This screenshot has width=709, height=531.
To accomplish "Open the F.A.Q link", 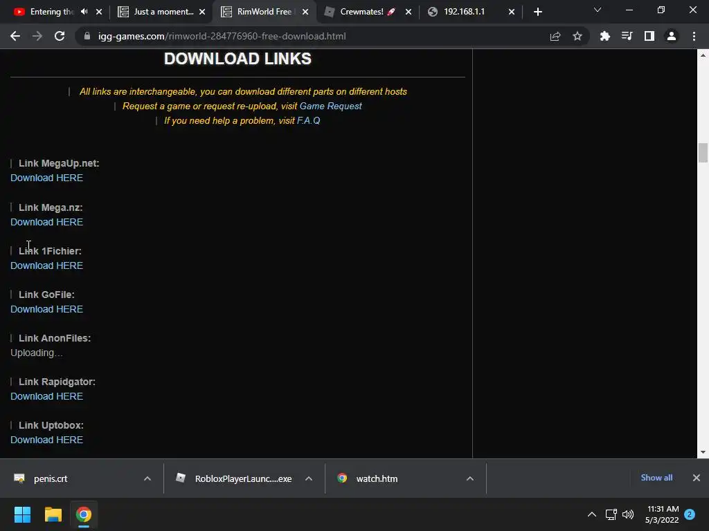I will [x=308, y=120].
